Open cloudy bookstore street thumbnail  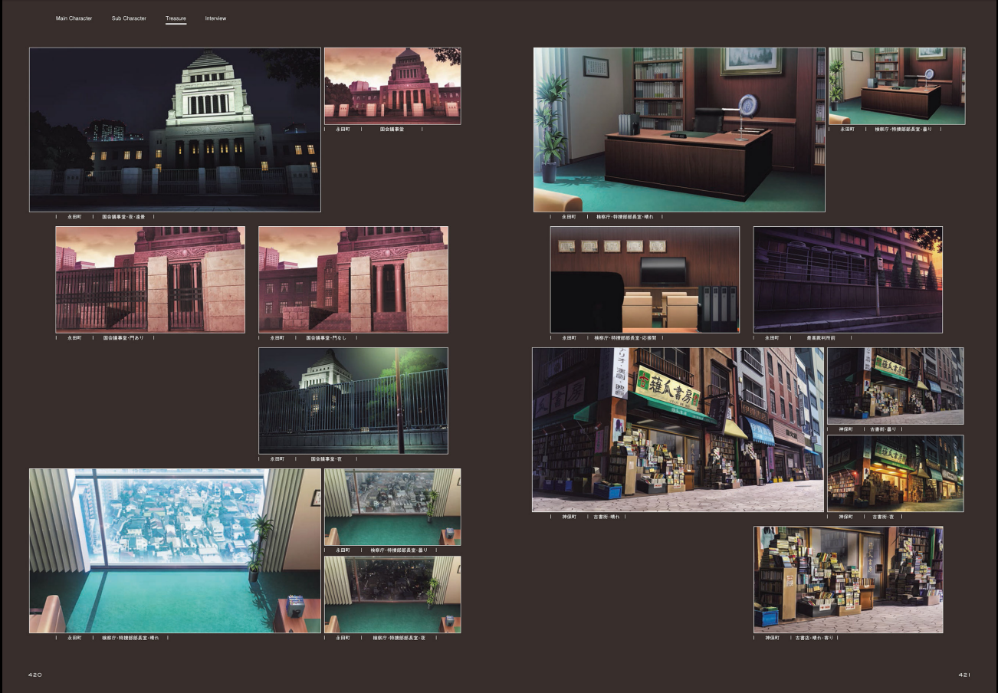[895, 386]
